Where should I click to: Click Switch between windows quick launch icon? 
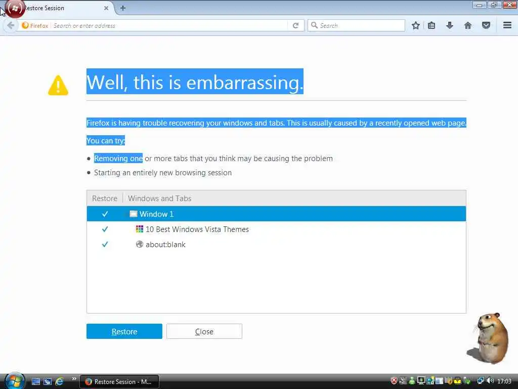point(48,382)
